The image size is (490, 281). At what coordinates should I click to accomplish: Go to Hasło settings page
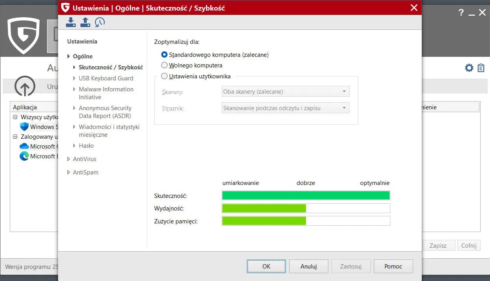point(86,146)
